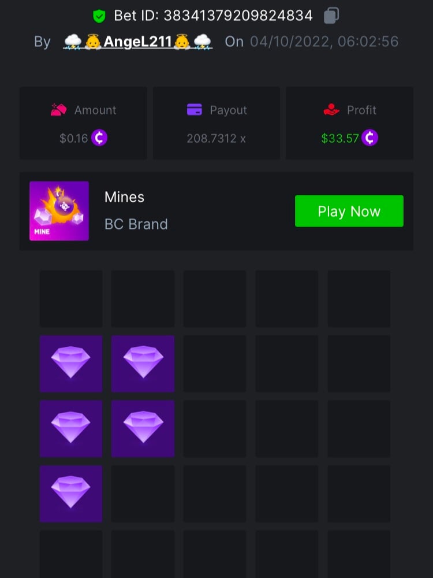Open AngeL211 user profile link
433x578 pixels.
[x=138, y=42]
